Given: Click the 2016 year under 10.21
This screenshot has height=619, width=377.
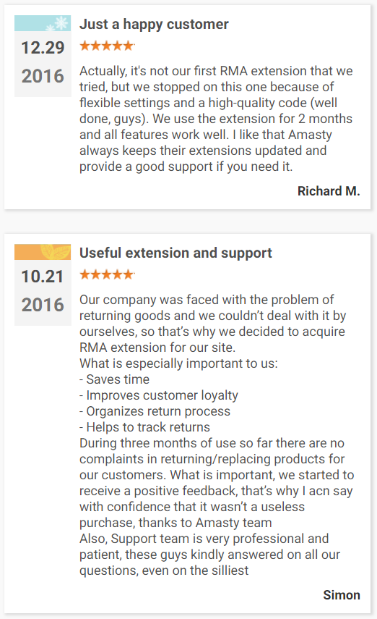Looking at the screenshot, I should pyautogui.click(x=43, y=305).
